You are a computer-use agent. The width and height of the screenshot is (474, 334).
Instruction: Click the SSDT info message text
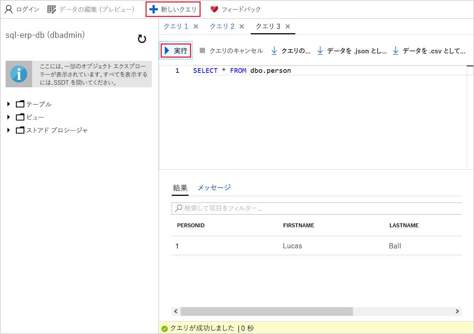[x=94, y=74]
